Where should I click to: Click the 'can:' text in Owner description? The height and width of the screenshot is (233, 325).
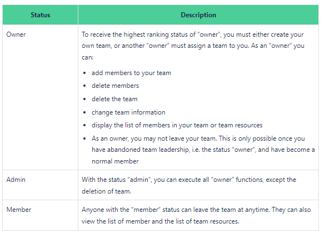(87, 57)
